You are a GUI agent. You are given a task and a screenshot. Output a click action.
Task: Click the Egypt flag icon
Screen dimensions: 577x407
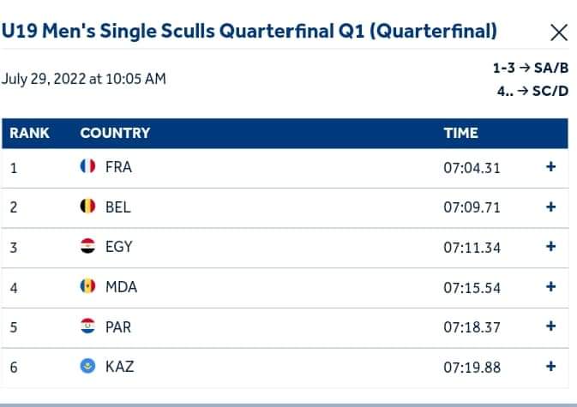(87, 246)
